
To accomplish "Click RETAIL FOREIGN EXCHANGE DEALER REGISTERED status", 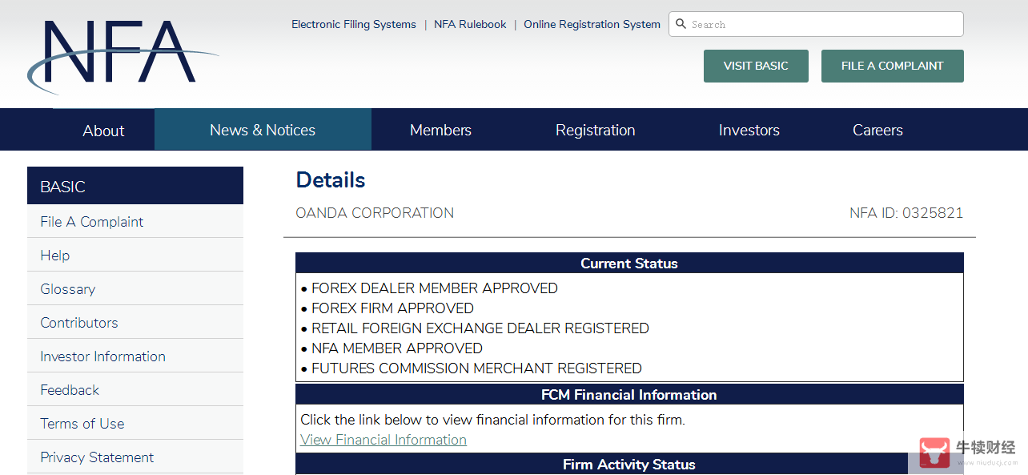I will click(480, 328).
